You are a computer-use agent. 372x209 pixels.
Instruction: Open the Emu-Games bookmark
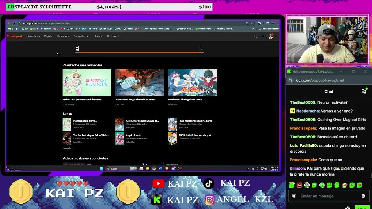[x=161, y=29]
